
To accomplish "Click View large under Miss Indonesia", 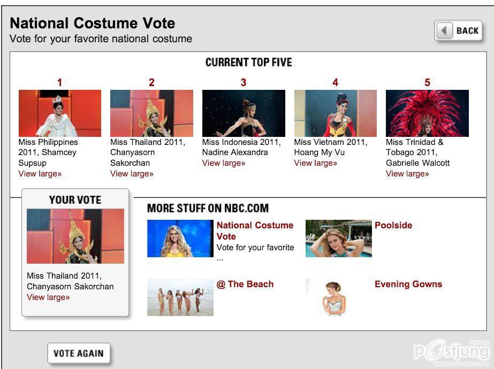I will [x=224, y=163].
